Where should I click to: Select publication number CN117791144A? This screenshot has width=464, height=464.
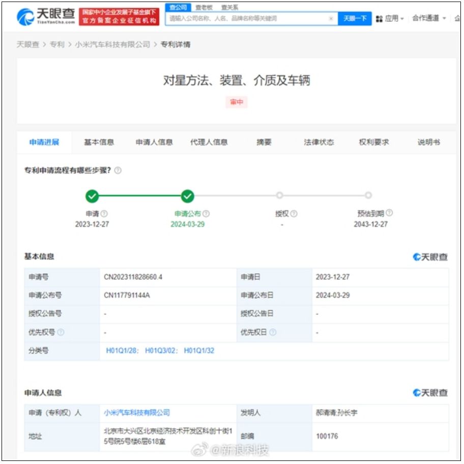point(127,295)
